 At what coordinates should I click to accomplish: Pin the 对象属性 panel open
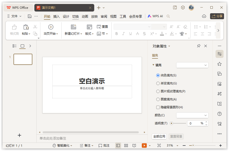click(199, 46)
